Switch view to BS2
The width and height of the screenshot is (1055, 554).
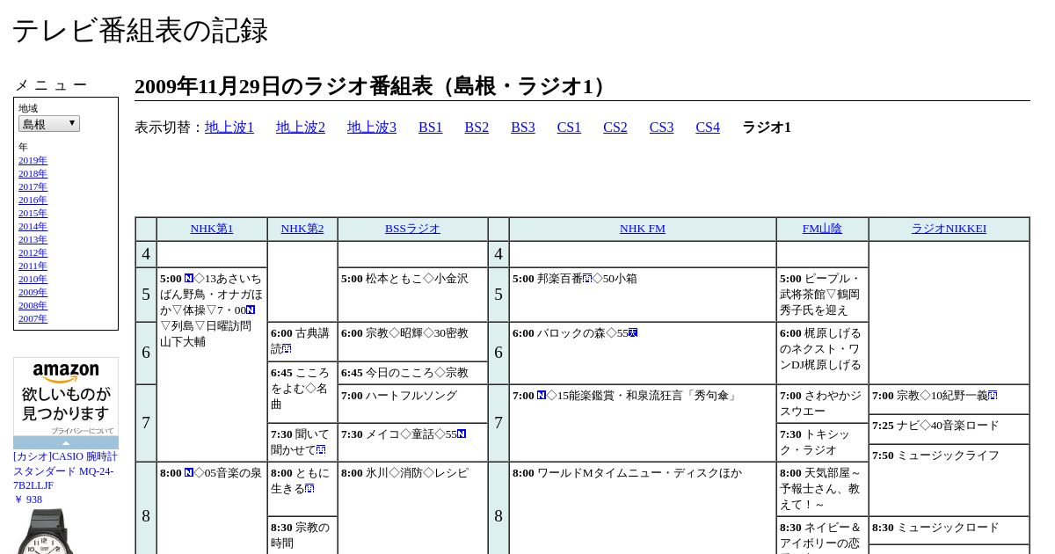click(477, 128)
